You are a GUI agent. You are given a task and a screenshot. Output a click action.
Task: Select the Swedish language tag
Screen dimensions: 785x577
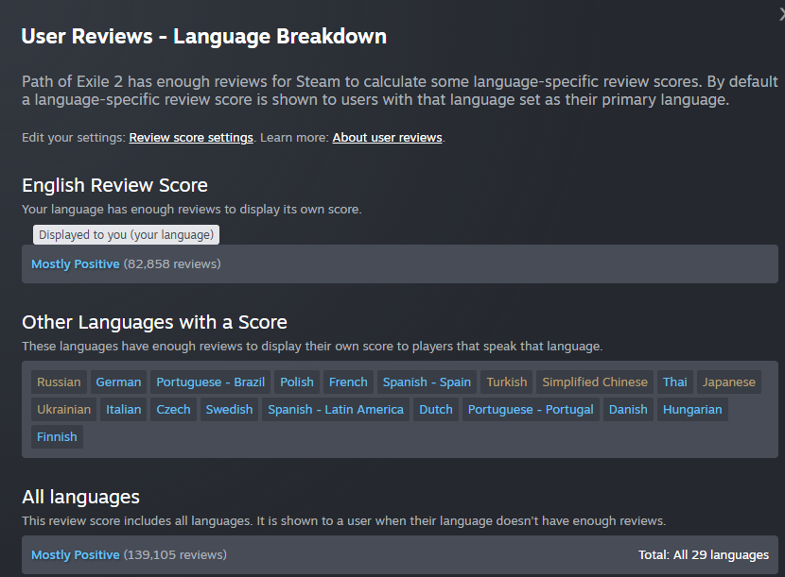point(229,410)
